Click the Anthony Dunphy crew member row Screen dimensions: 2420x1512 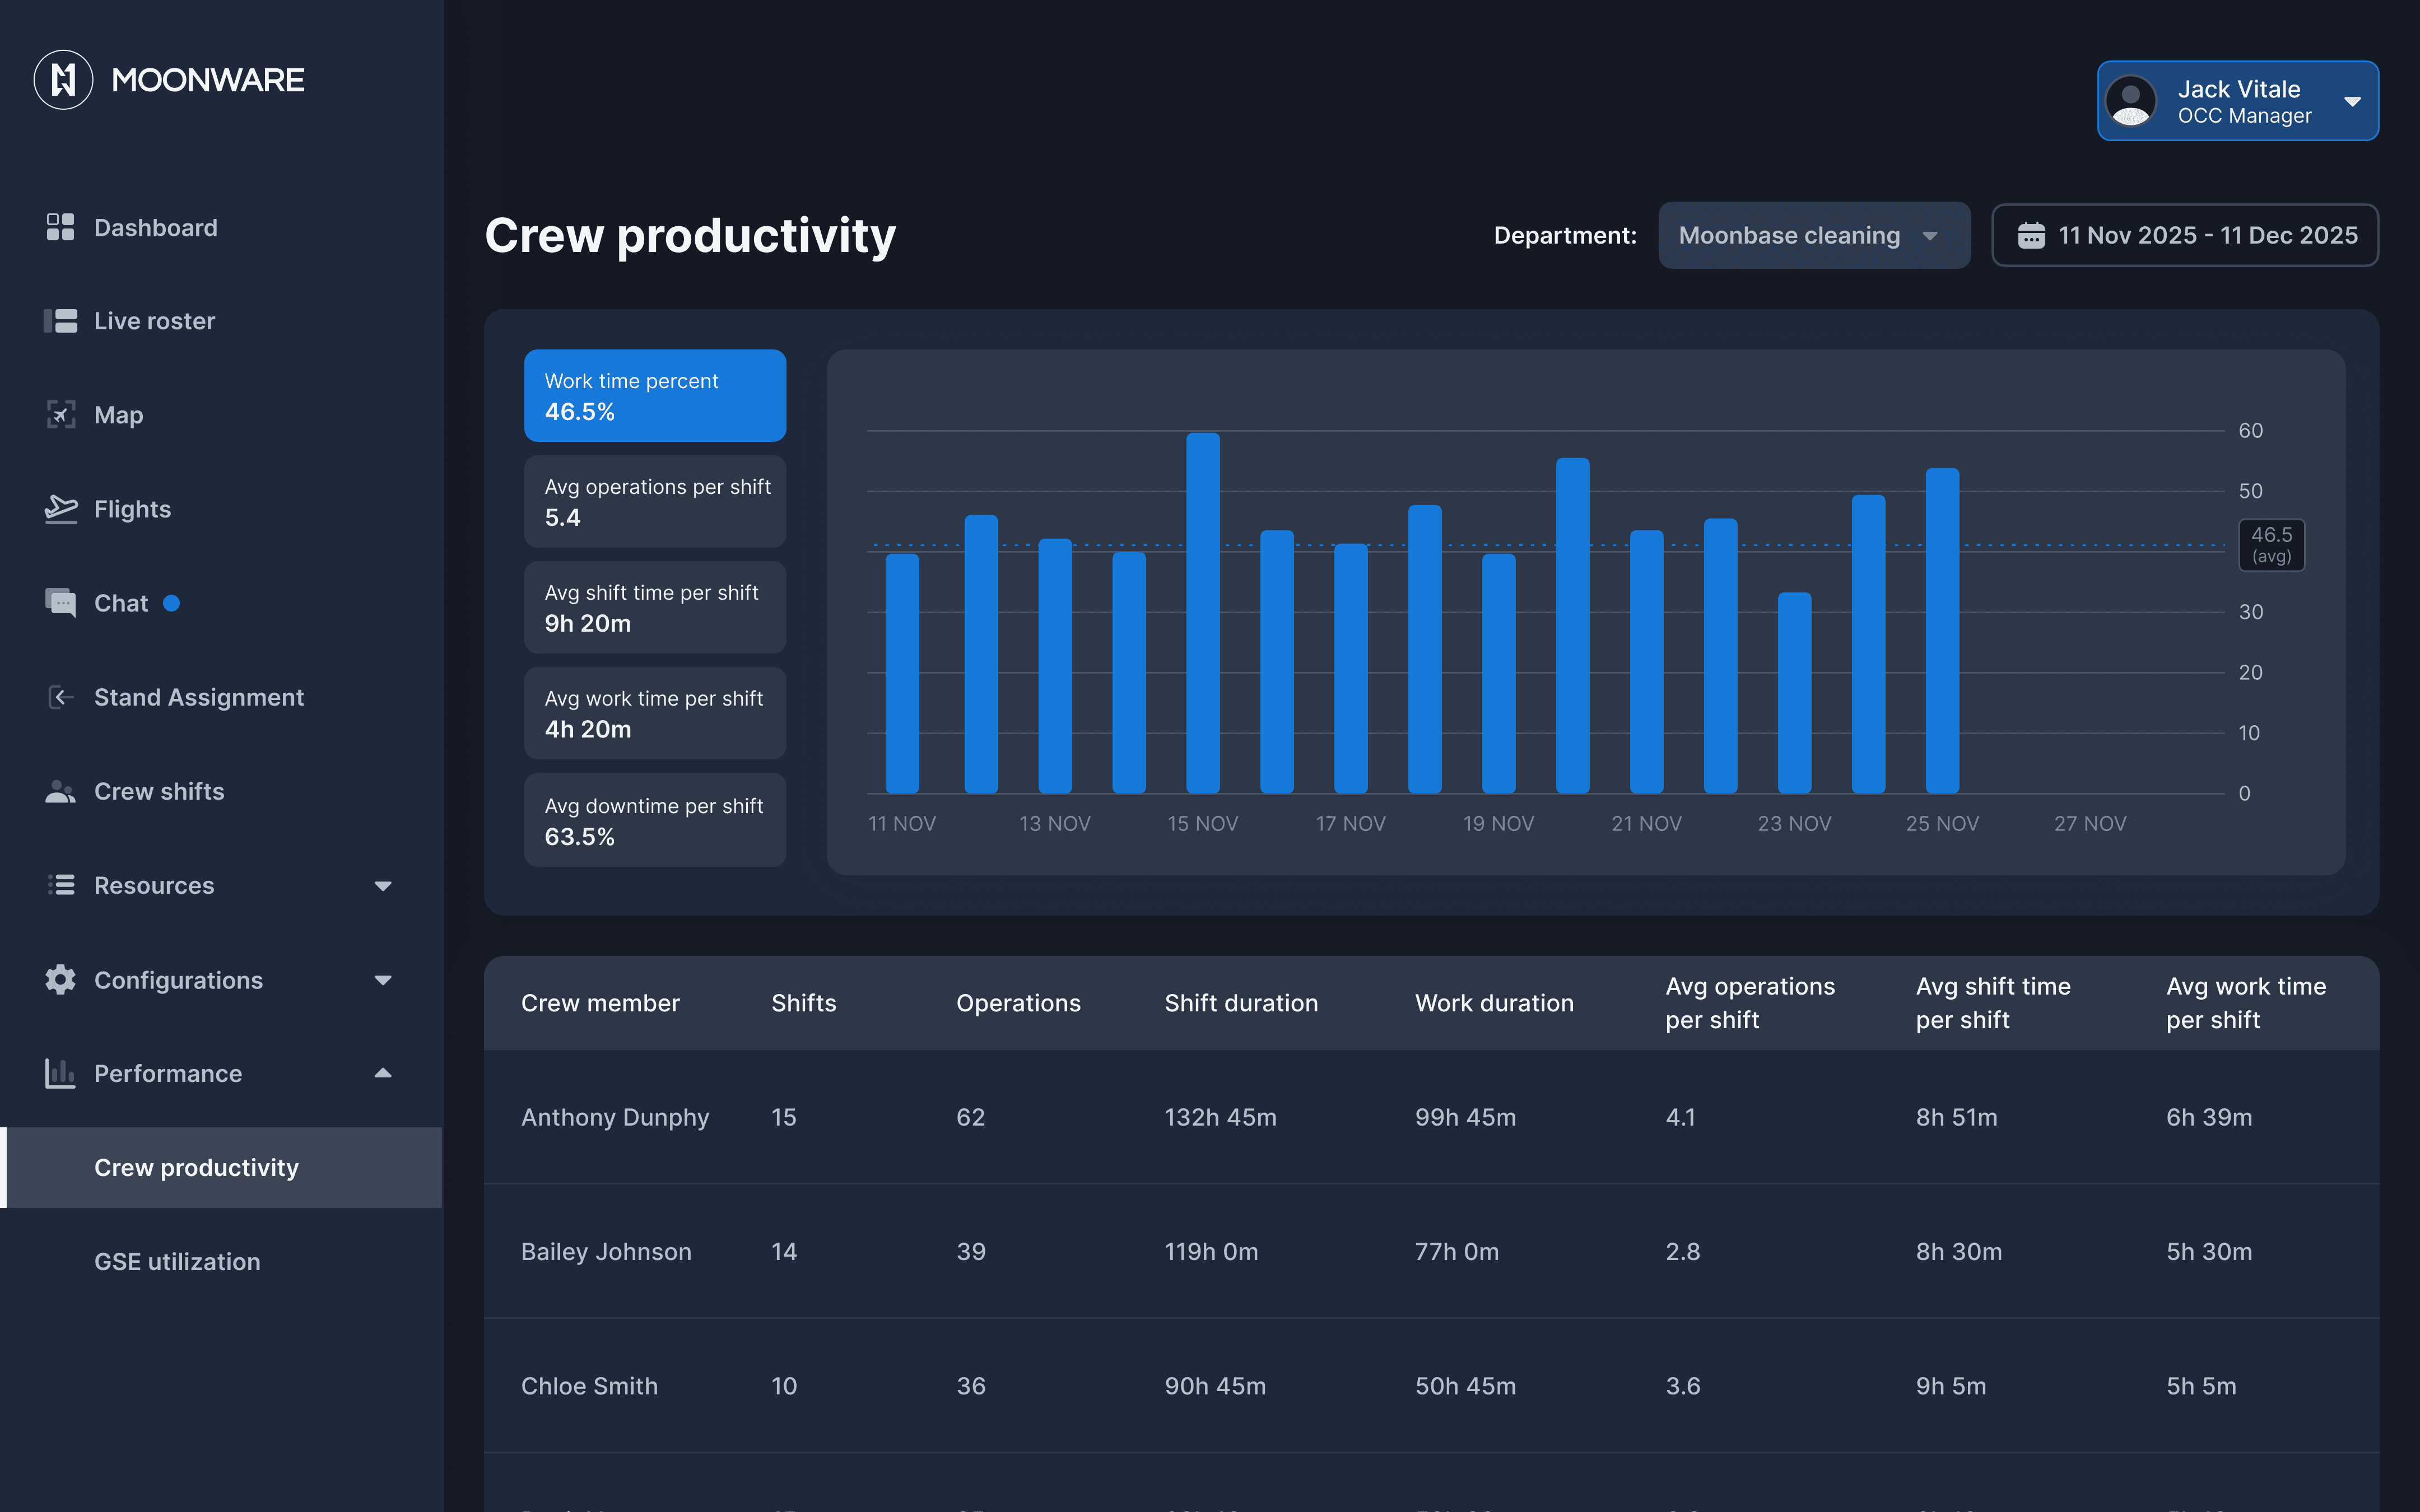[x=615, y=1117]
